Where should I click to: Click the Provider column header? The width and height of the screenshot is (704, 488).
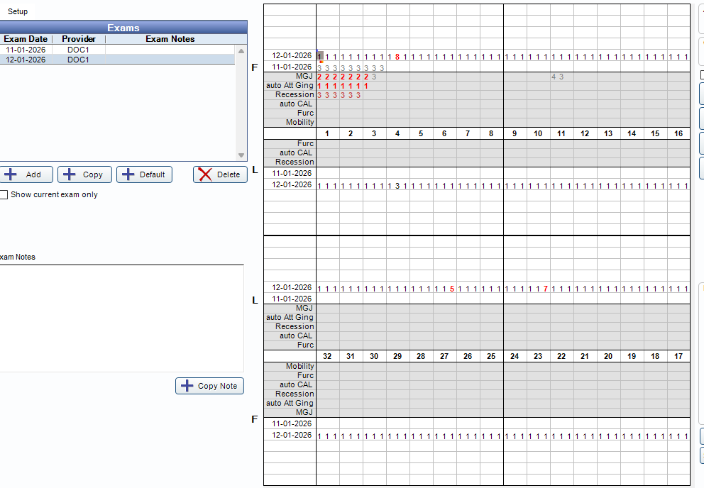(x=79, y=39)
